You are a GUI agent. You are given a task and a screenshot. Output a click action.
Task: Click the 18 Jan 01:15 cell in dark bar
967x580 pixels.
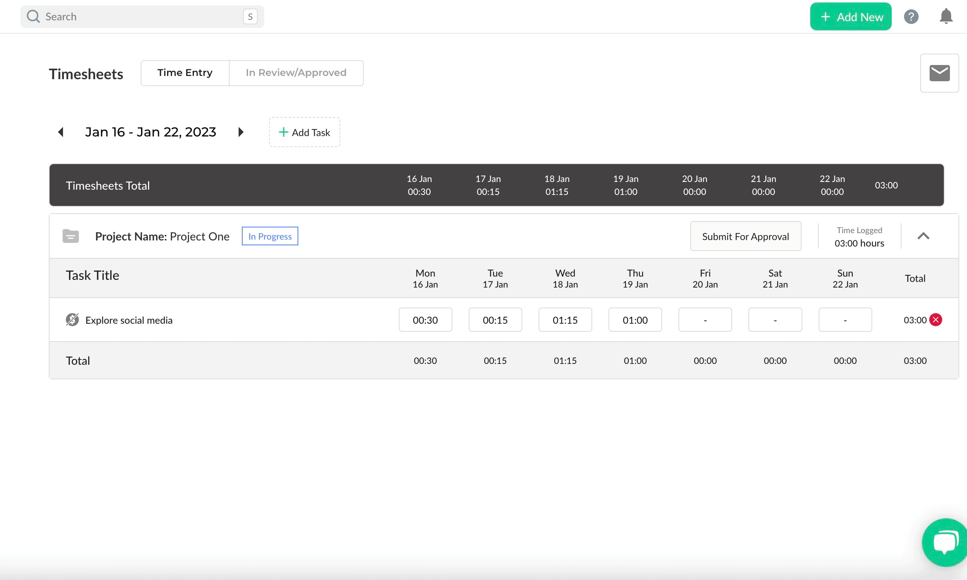[557, 185]
